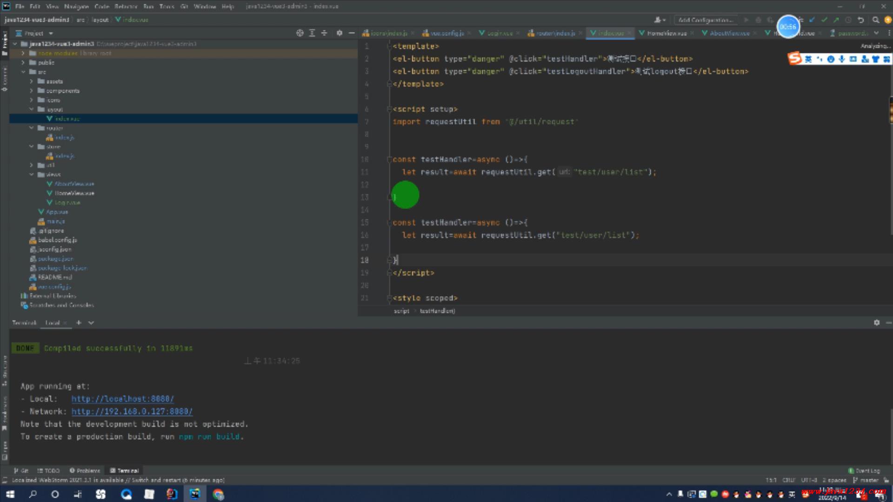Collapse the java1234-vue3-admin3 root folder

[x=15, y=44]
